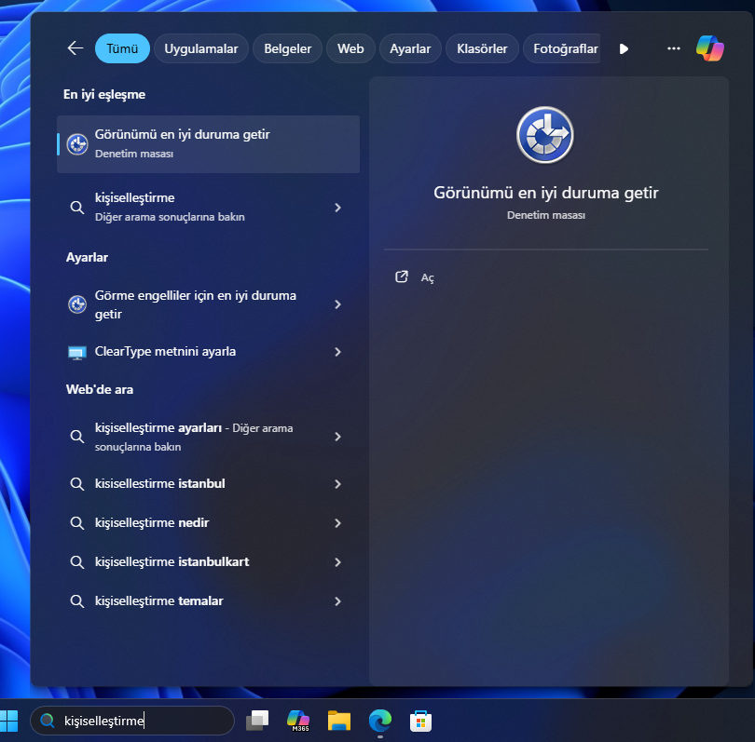
Task: Open the Copilot icon in search header
Action: 709,48
